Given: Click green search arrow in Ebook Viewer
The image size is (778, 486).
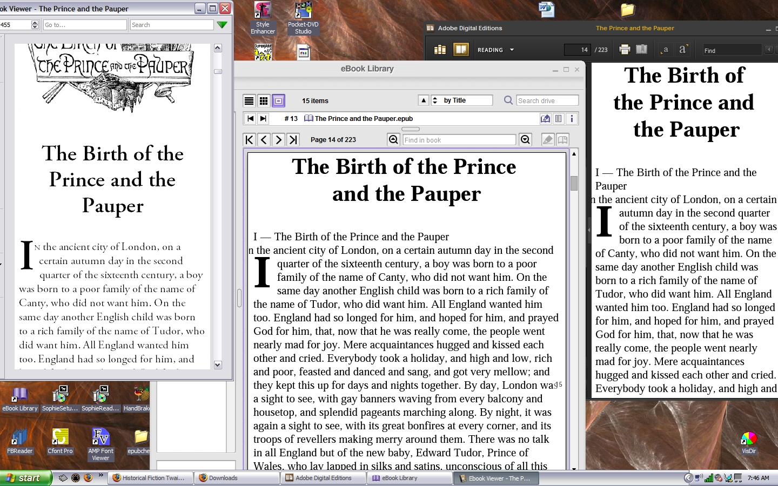Looking at the screenshot, I should coord(222,25).
